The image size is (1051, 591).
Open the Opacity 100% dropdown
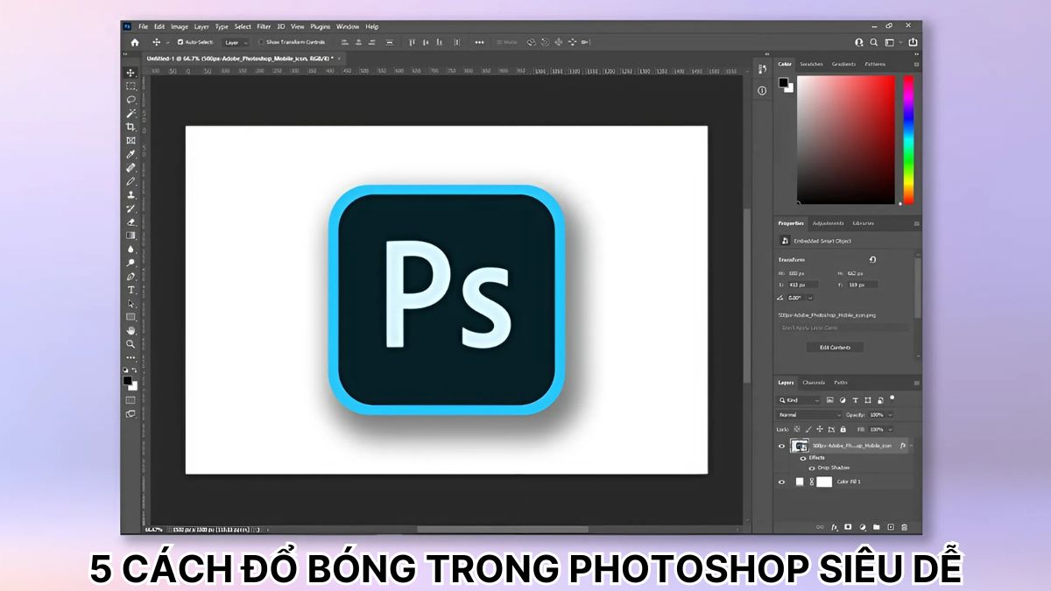(x=890, y=415)
